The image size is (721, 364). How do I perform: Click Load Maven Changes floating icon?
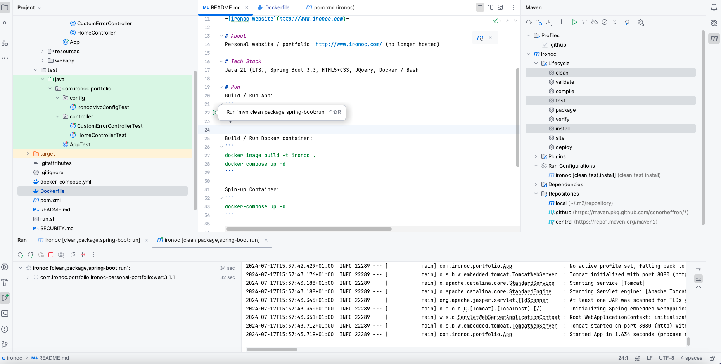481,38
